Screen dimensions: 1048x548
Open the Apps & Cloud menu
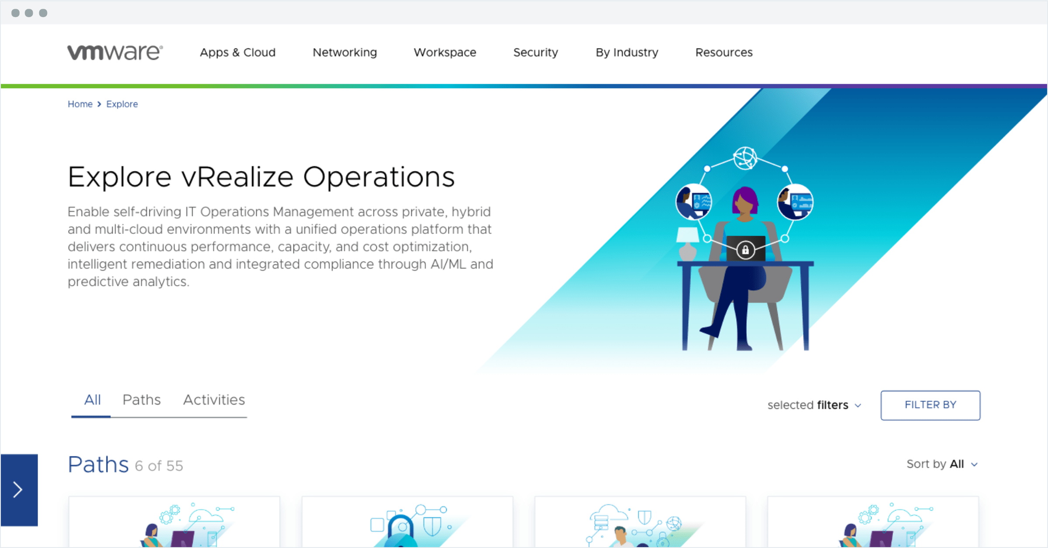(x=238, y=52)
